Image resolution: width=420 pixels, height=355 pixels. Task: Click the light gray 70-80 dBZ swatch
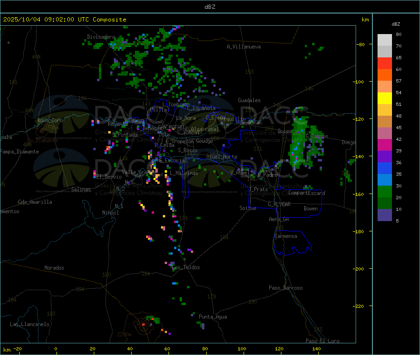385,40
